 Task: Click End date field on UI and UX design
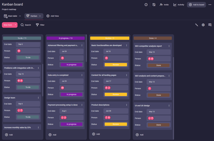coord(159,111)
